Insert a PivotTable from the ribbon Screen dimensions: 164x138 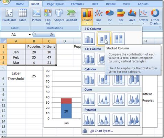[9, 17]
